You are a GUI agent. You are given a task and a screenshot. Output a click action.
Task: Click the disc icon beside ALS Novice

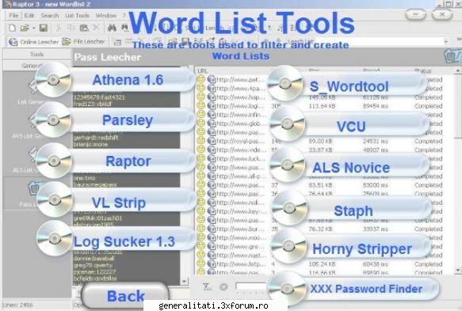point(288,165)
